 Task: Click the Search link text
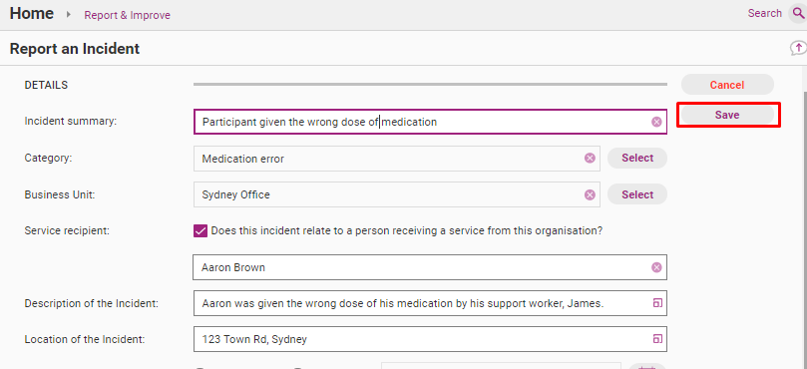pos(764,13)
